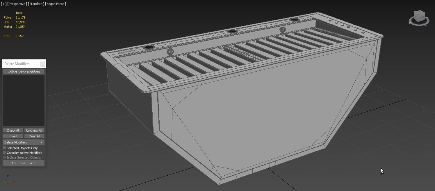The image size is (435, 191).
Task: Open the Delete Modifiers action dropdown
Action: 24,142
